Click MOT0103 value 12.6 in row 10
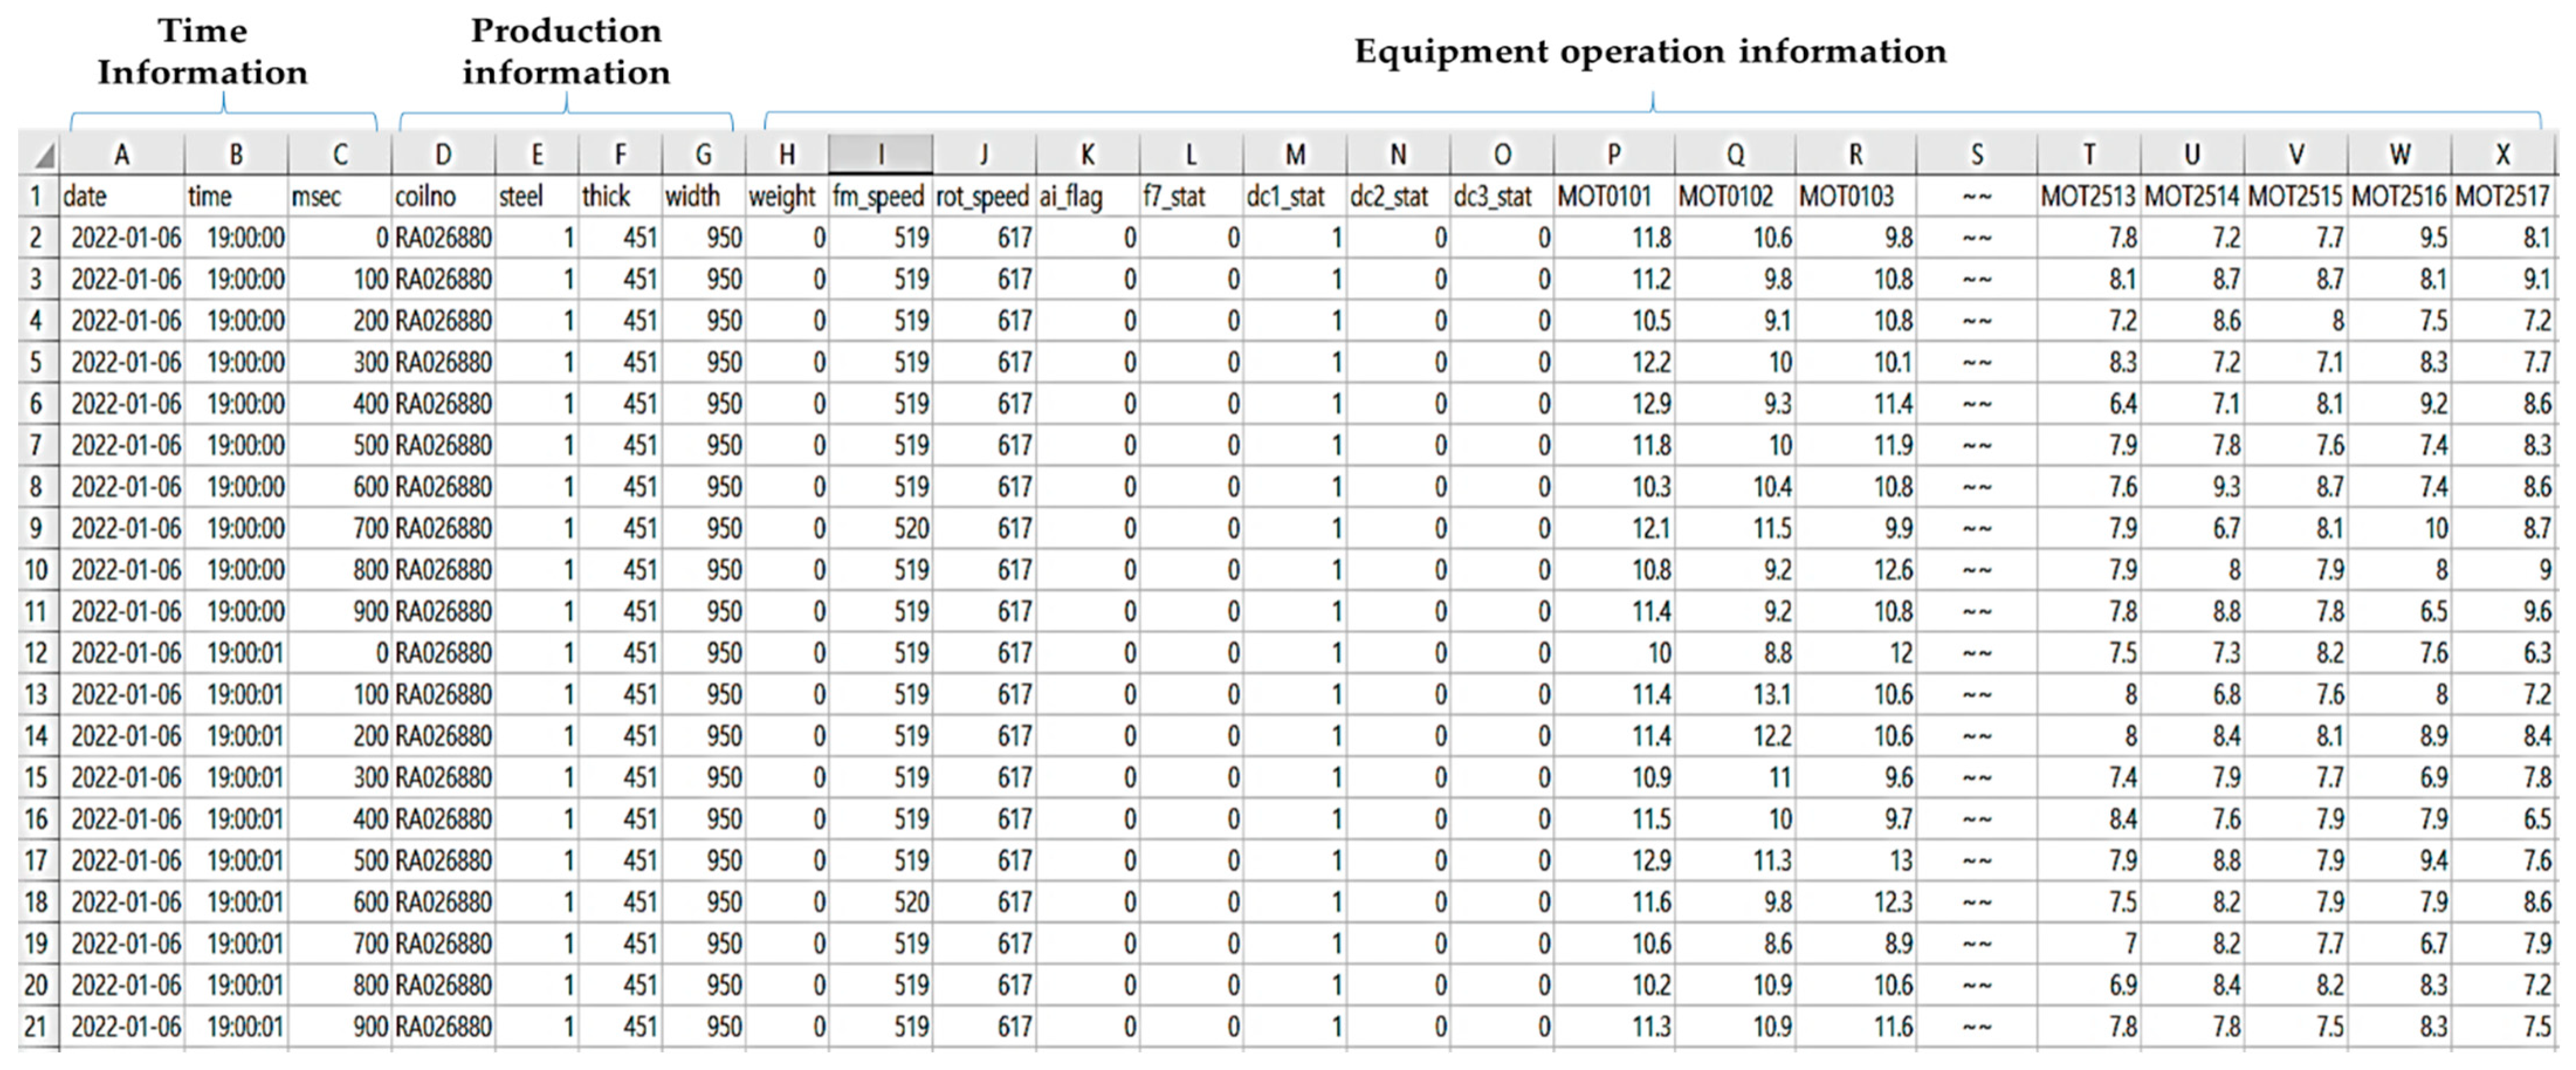The width and height of the screenshot is (2576, 1070). [x=1856, y=570]
